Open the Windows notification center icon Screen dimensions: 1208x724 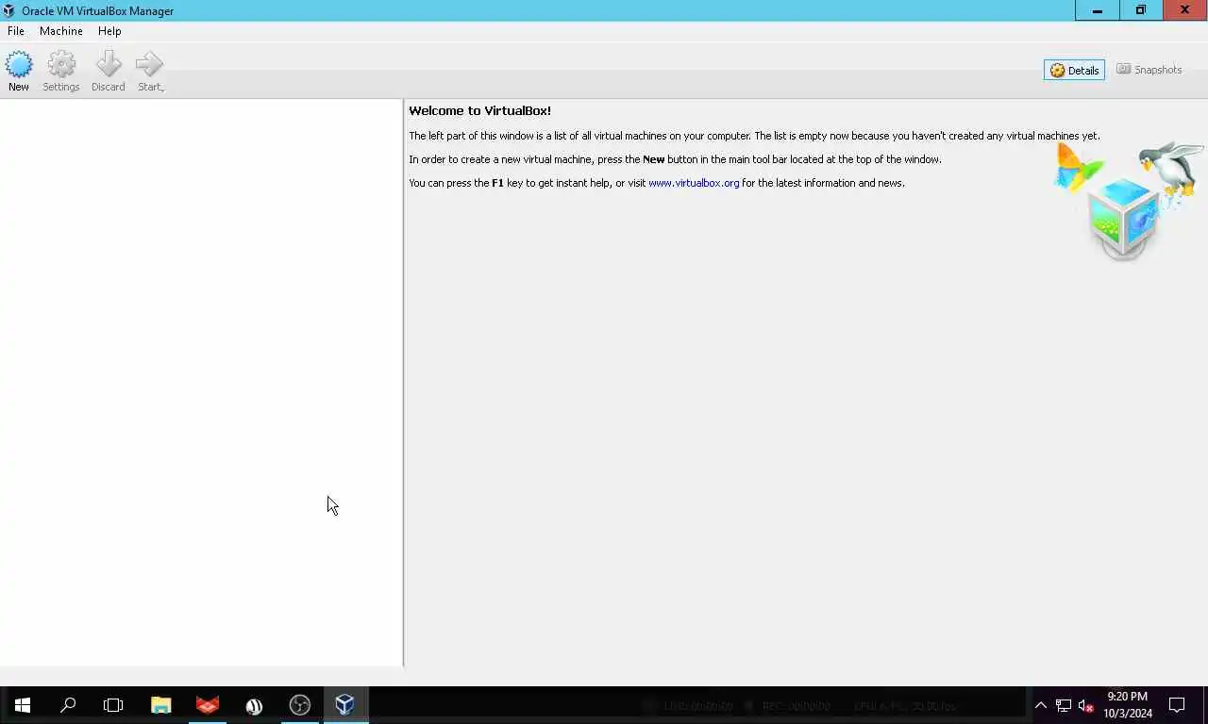coord(1177,705)
